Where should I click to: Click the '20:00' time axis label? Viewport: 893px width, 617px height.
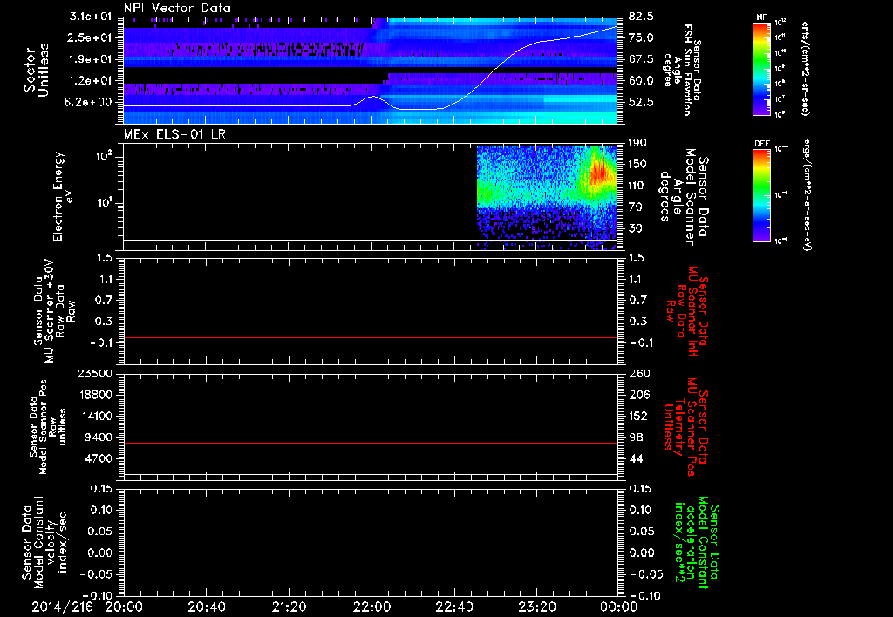coord(124,607)
